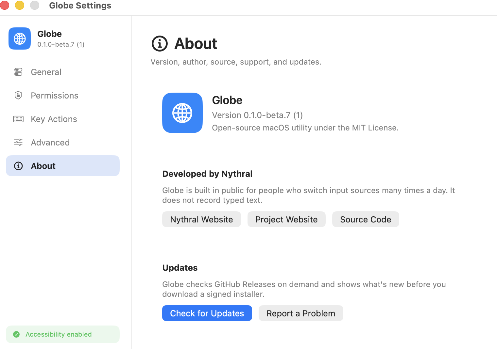The width and height of the screenshot is (497, 349).
Task: Click the large Globe app icon in About pane
Action: click(x=182, y=113)
